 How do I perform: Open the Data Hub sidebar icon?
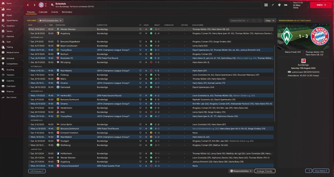3,36
